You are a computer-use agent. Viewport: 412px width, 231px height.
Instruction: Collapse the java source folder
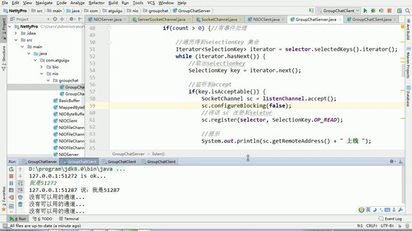(29, 53)
